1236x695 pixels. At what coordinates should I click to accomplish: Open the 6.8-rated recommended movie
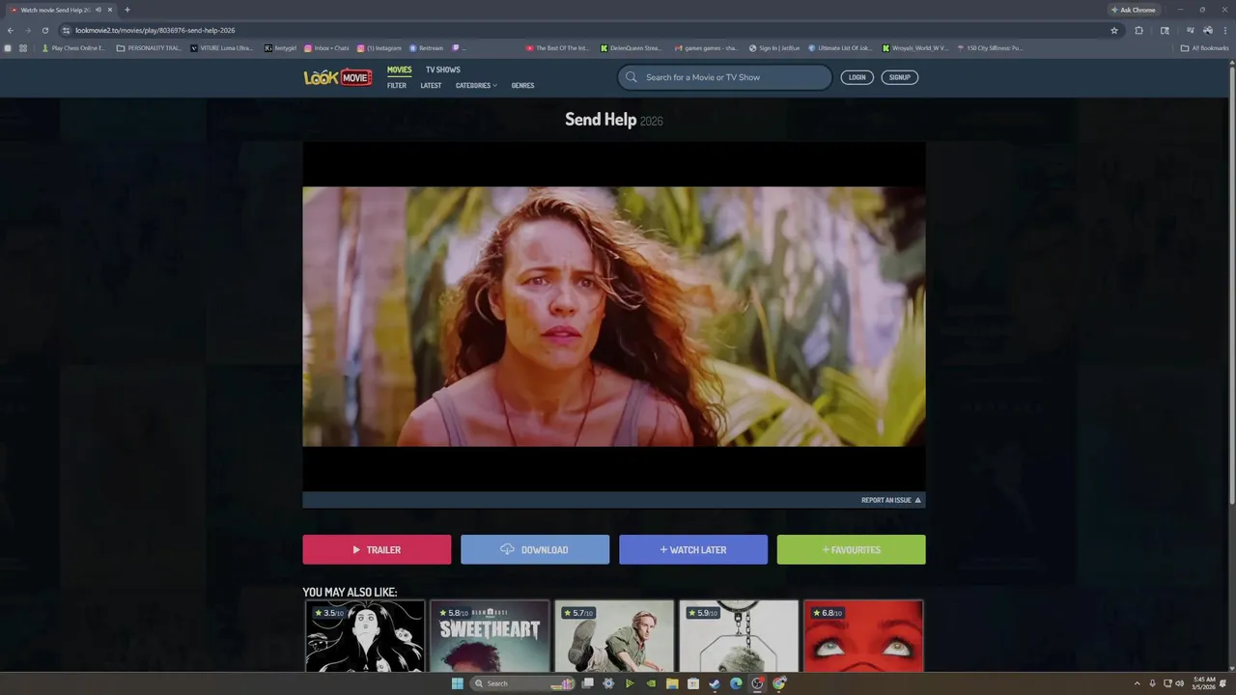pos(863,636)
